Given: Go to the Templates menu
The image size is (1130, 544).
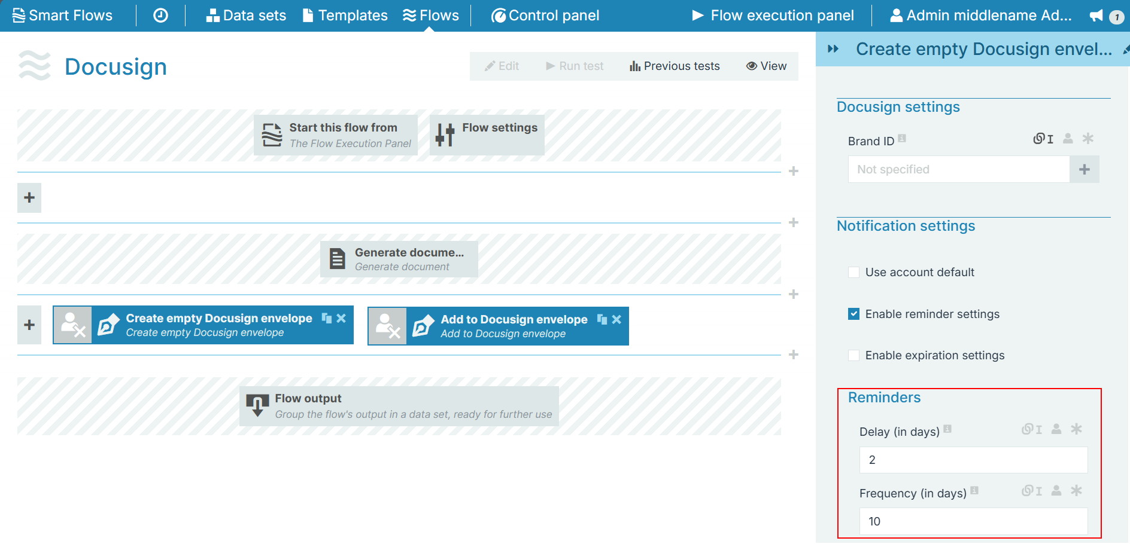Looking at the screenshot, I should pyautogui.click(x=345, y=16).
